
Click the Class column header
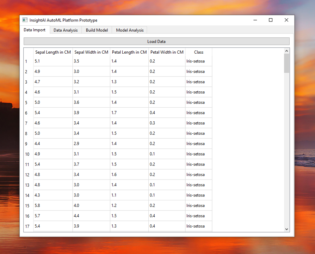[199, 52]
